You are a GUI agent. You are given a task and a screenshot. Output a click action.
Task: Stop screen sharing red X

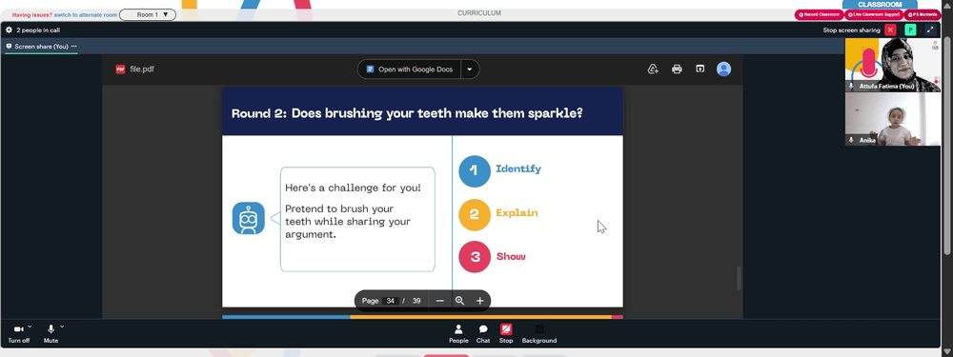890,30
